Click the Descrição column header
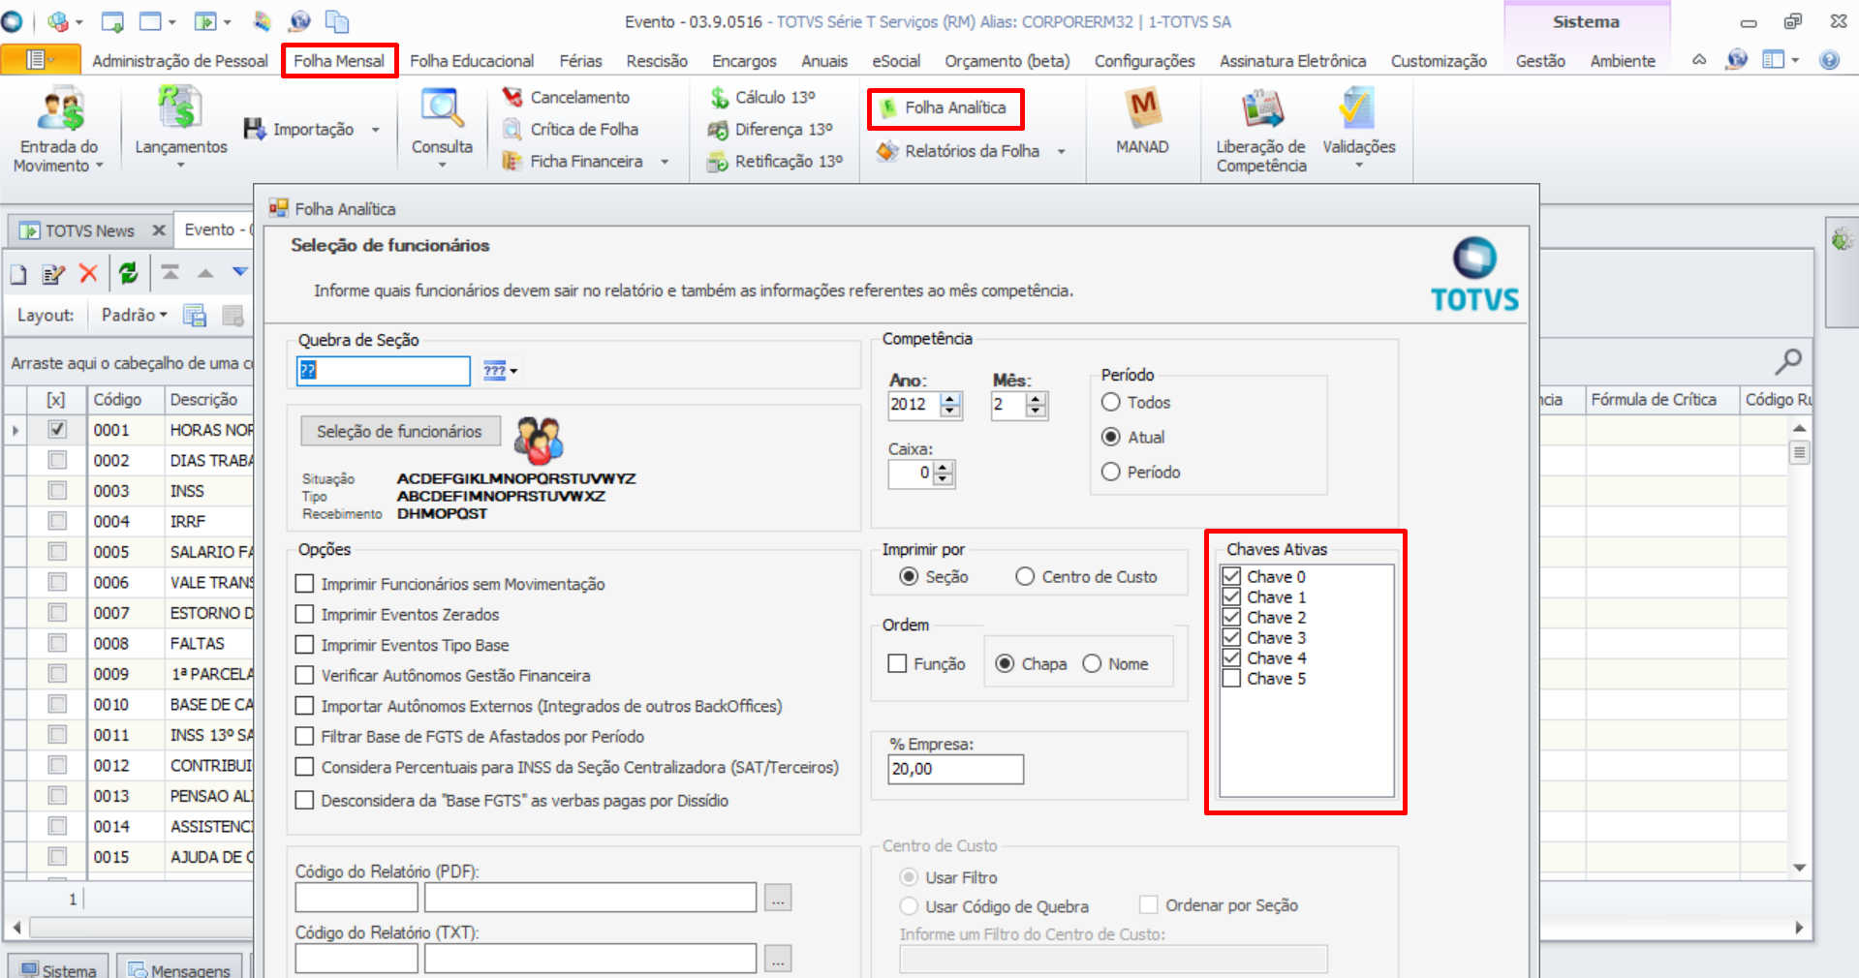This screenshot has height=978, width=1859. [203, 399]
